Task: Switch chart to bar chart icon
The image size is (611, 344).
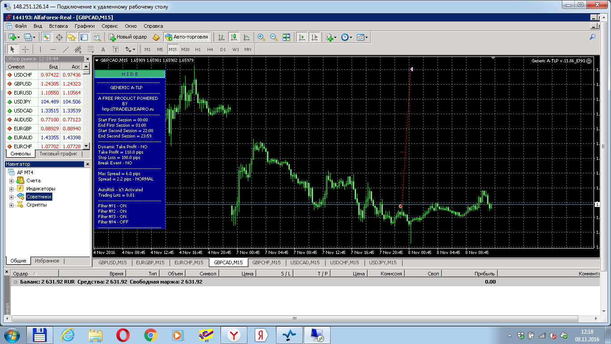Action: point(221,37)
